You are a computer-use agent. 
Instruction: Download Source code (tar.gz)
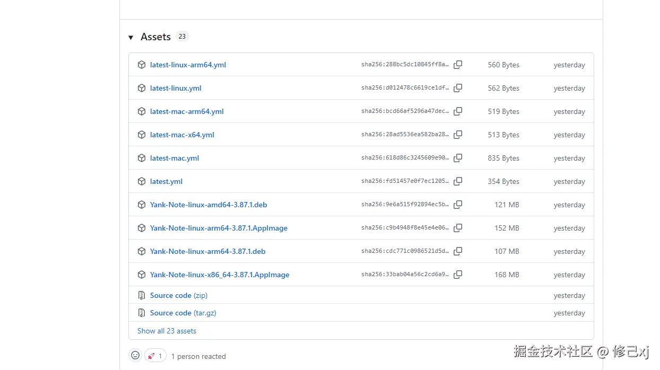coord(183,313)
